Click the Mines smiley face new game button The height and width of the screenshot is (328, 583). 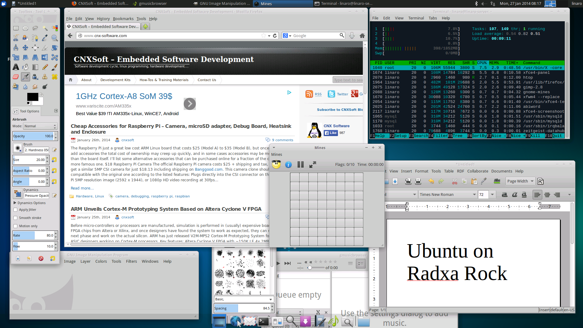276,164
